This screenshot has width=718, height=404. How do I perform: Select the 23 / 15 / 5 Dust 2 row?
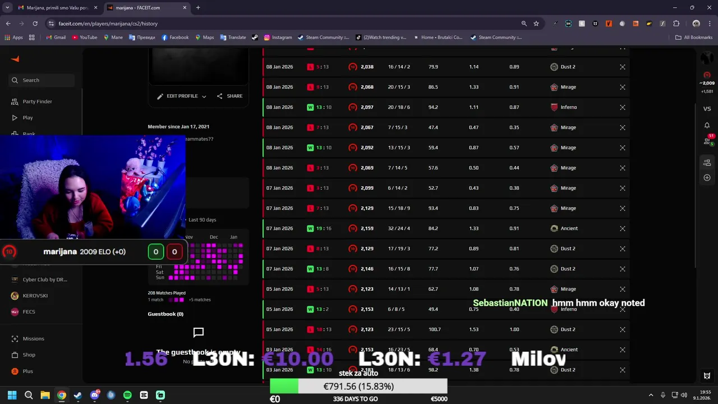446,329
